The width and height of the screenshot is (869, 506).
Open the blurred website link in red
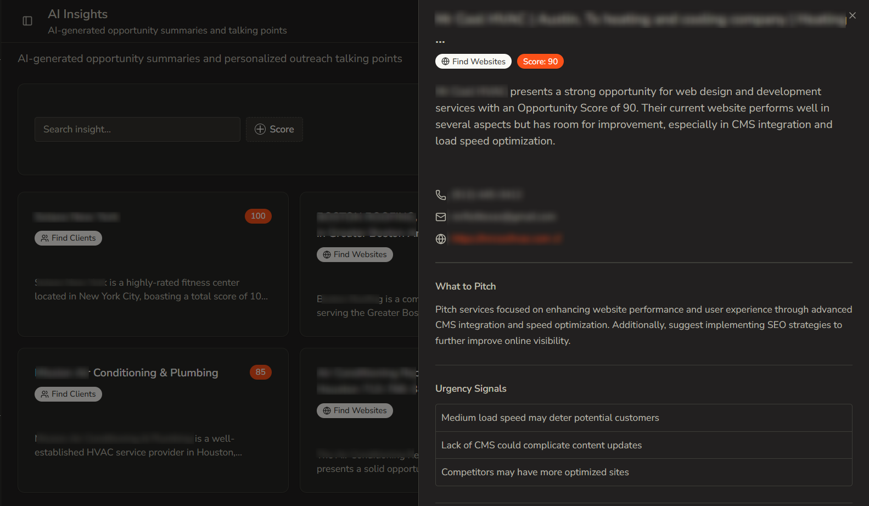[506, 239]
